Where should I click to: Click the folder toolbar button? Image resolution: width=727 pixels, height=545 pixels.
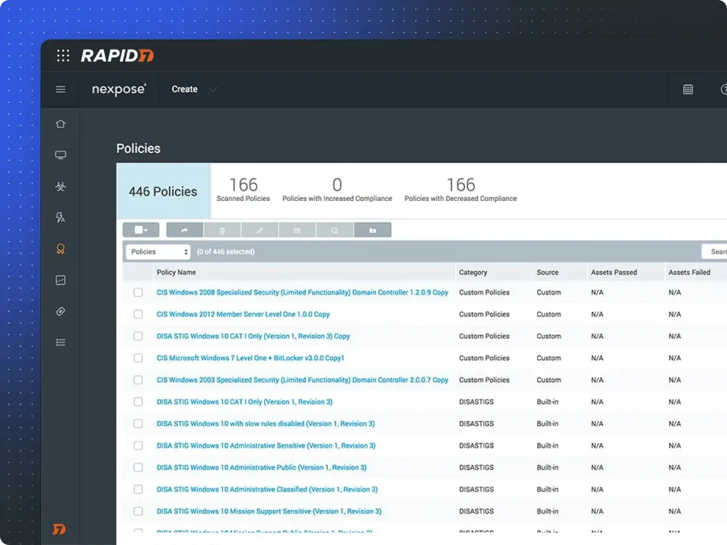click(x=373, y=230)
